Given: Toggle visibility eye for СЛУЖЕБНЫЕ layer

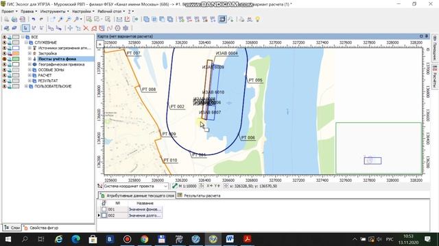Looking at the screenshot, I should [x=5, y=42].
